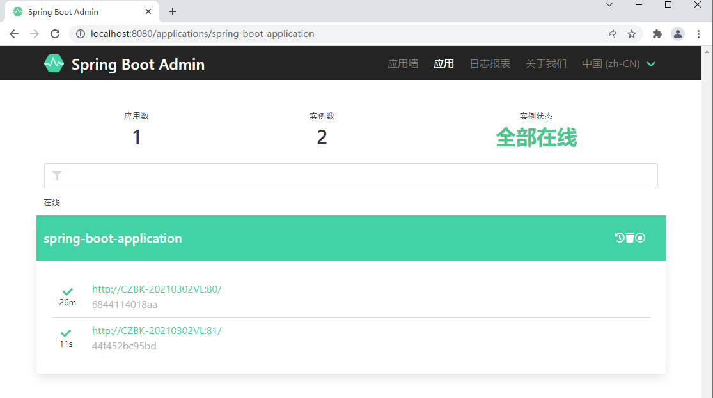The image size is (713, 398).
Task: Open the journal history icon for spring-boot-application
Action: (x=619, y=238)
